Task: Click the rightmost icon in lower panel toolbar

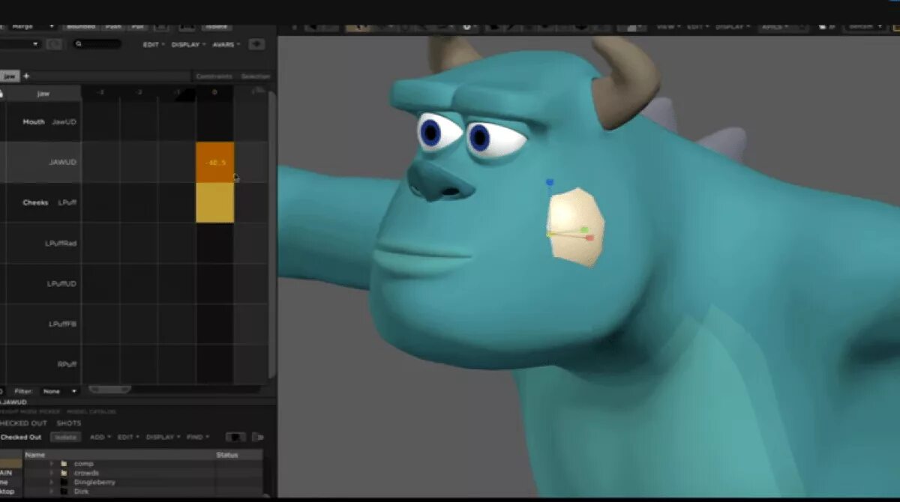Action: point(257,437)
